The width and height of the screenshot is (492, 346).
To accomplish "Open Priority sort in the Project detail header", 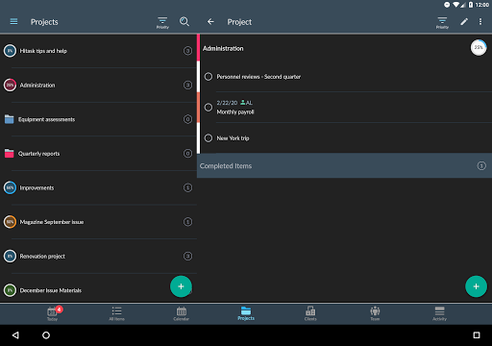I will click(x=442, y=23).
